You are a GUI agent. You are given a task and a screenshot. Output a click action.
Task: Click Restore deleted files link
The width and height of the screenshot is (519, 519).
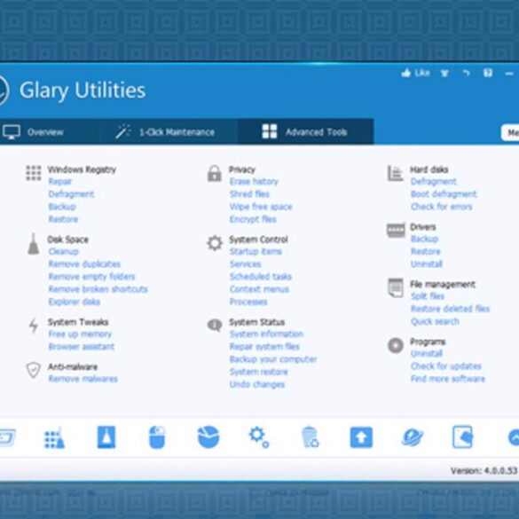450,309
